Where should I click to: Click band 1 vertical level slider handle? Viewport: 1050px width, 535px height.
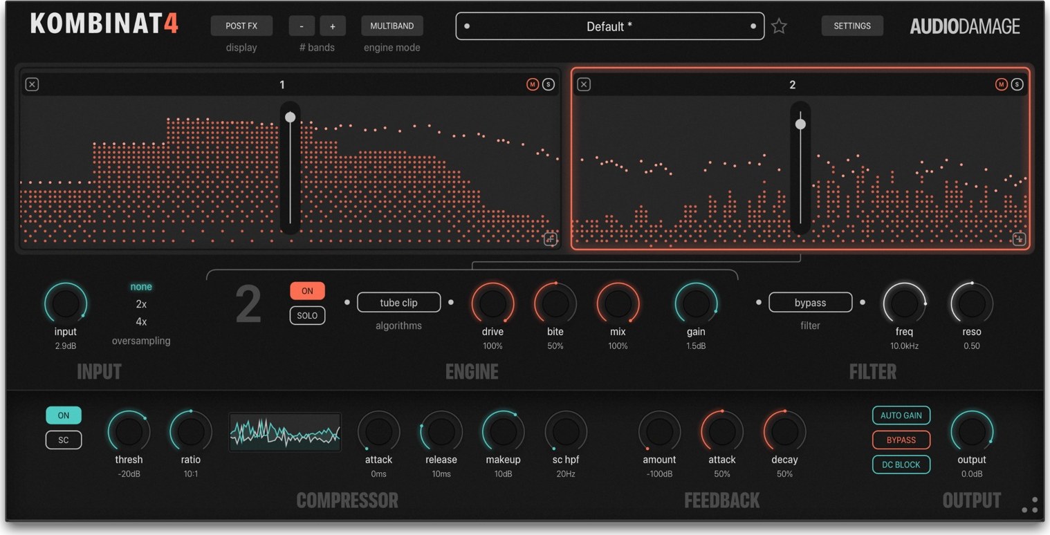pos(291,118)
